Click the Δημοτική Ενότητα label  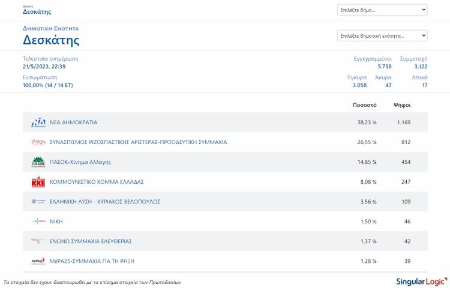coord(50,28)
